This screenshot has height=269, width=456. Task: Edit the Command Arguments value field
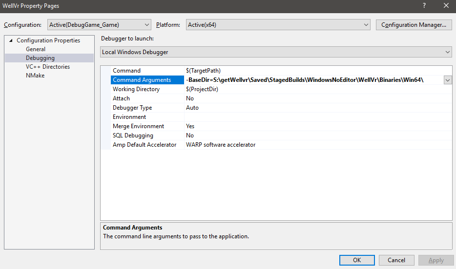(312, 80)
